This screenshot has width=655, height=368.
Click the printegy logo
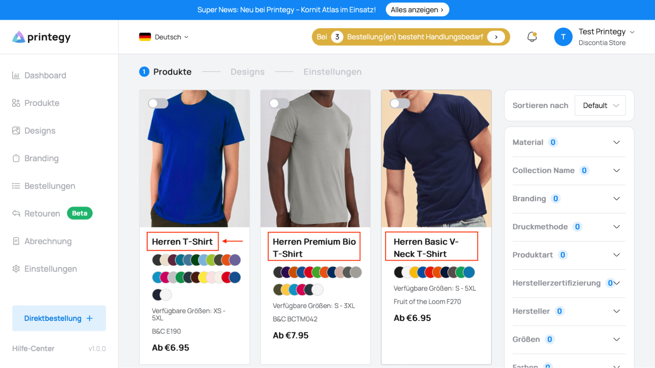(x=42, y=37)
